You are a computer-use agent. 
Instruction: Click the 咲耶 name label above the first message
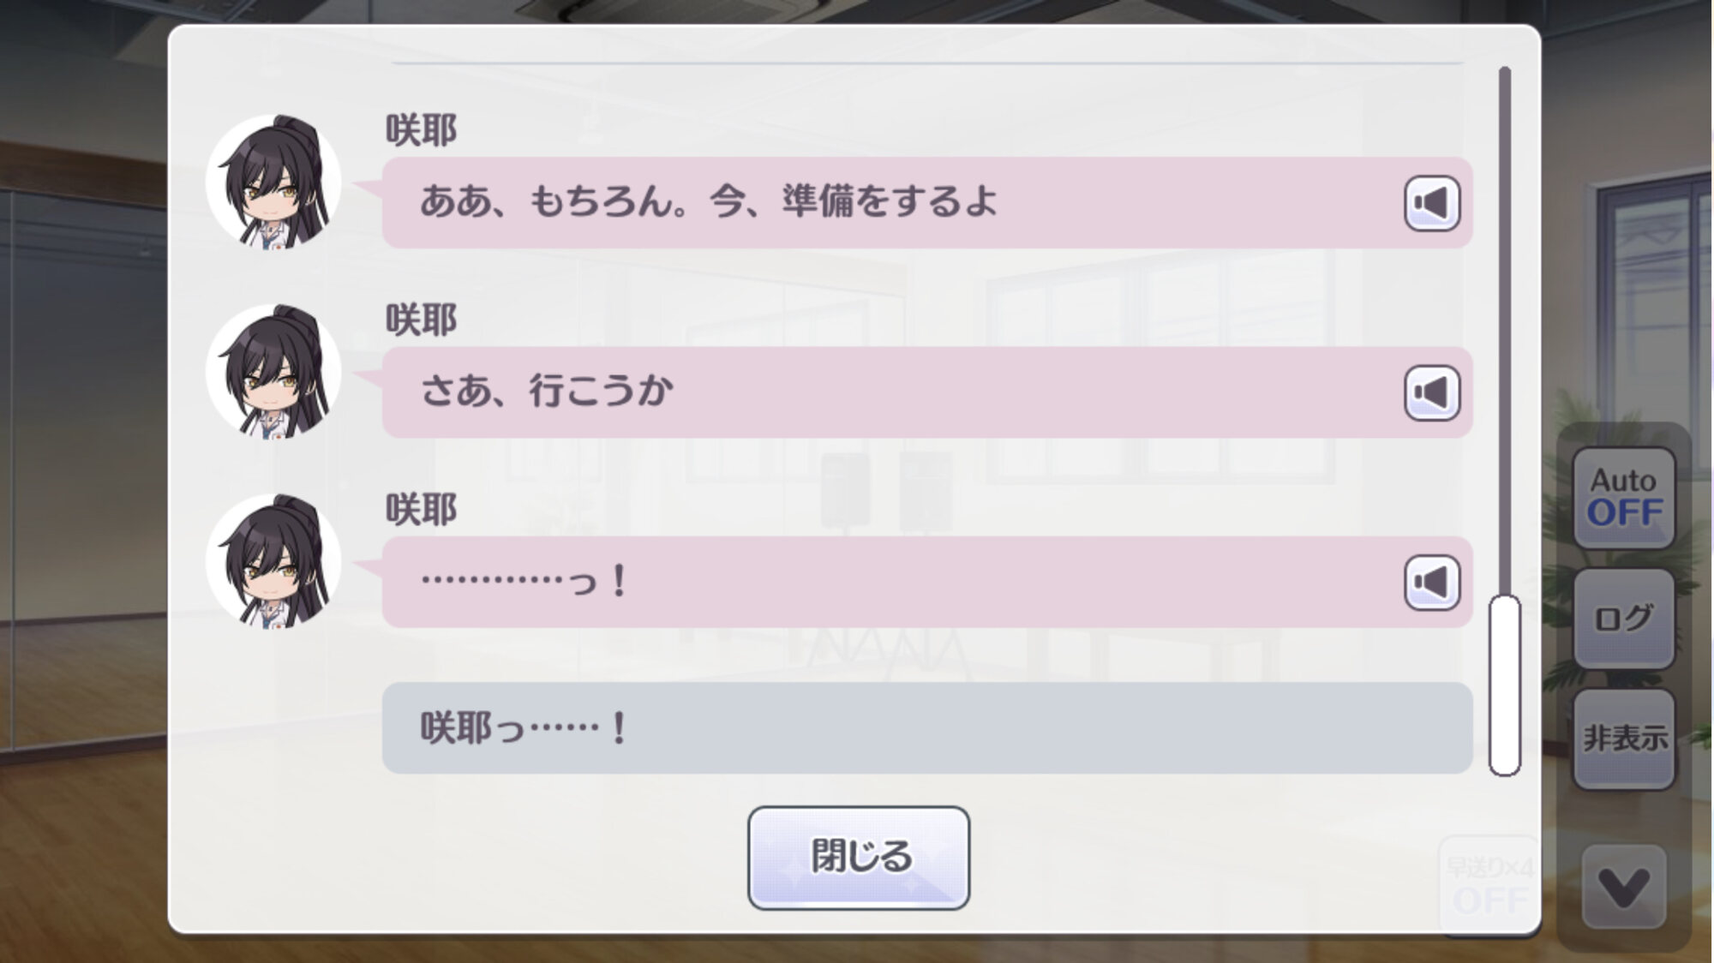click(x=421, y=130)
